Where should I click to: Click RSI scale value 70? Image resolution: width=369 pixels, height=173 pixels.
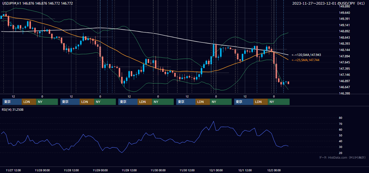[x=341, y=124]
